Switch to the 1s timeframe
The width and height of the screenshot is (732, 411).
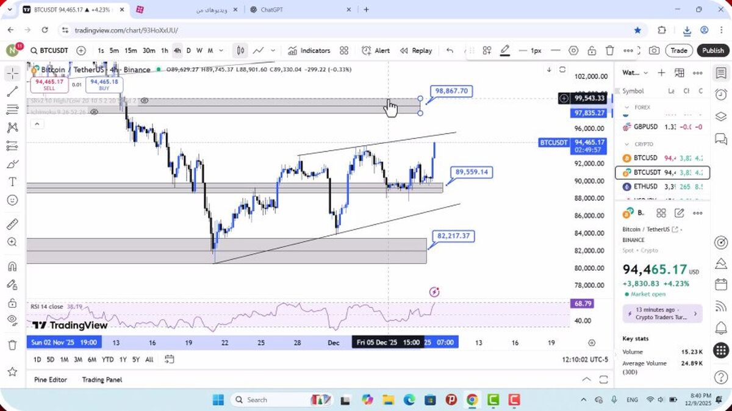click(101, 51)
